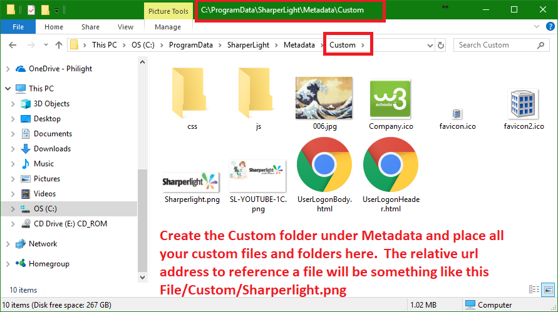The image size is (558, 312).
Task: Expand the Network tree node
Action: [8, 244]
